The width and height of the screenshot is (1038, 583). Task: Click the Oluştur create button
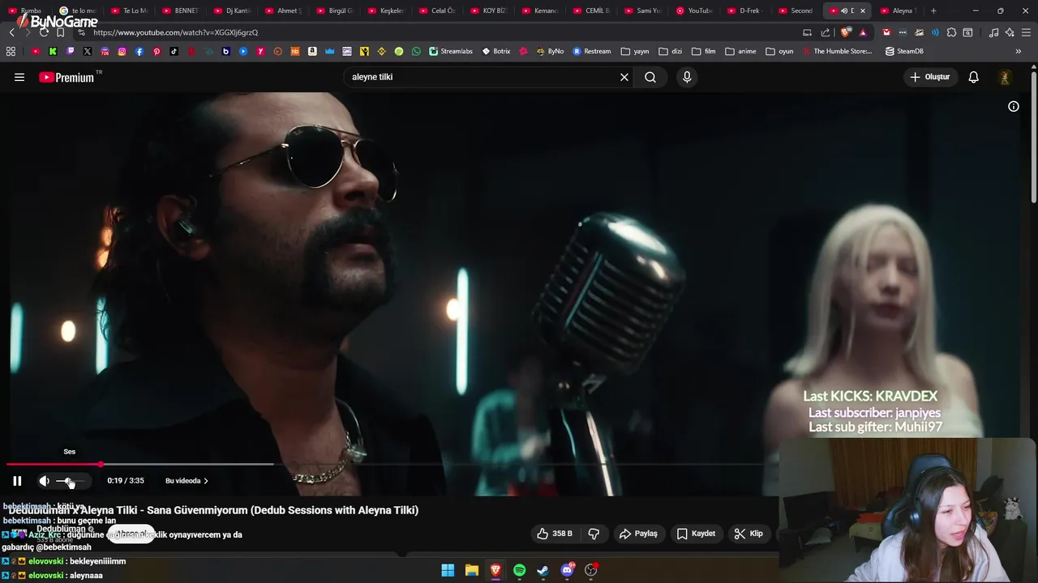click(x=929, y=77)
